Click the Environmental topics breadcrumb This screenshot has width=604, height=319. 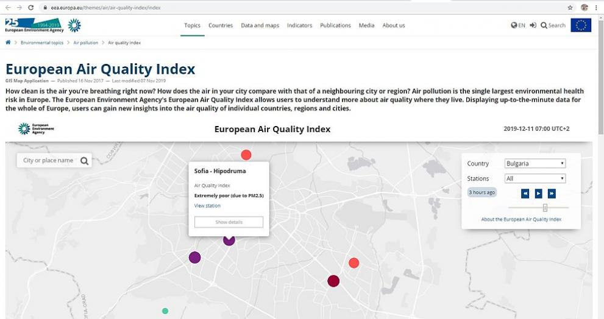click(x=42, y=43)
